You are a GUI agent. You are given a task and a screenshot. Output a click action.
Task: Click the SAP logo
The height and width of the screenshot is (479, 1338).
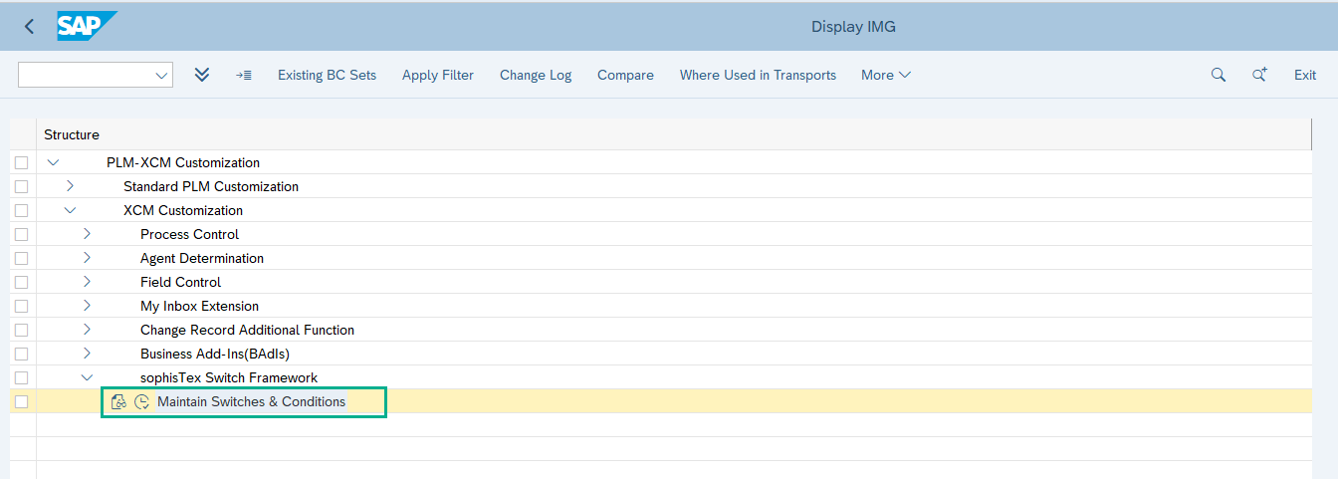click(86, 26)
